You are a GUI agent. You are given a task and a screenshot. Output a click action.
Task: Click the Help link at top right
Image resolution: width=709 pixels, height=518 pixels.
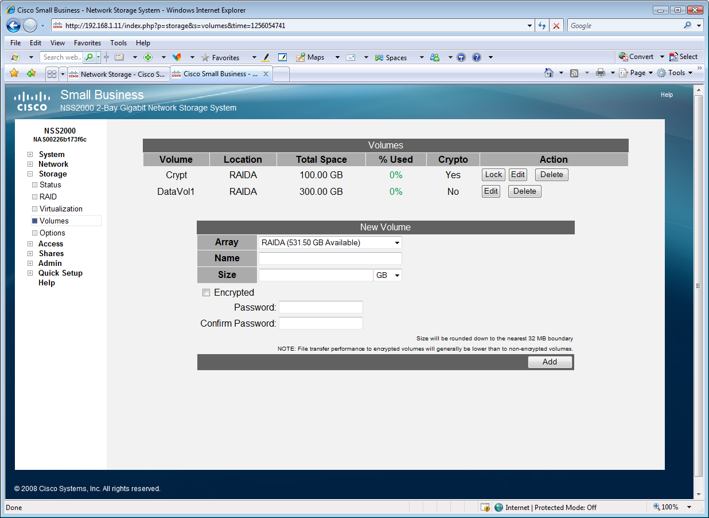tap(667, 95)
